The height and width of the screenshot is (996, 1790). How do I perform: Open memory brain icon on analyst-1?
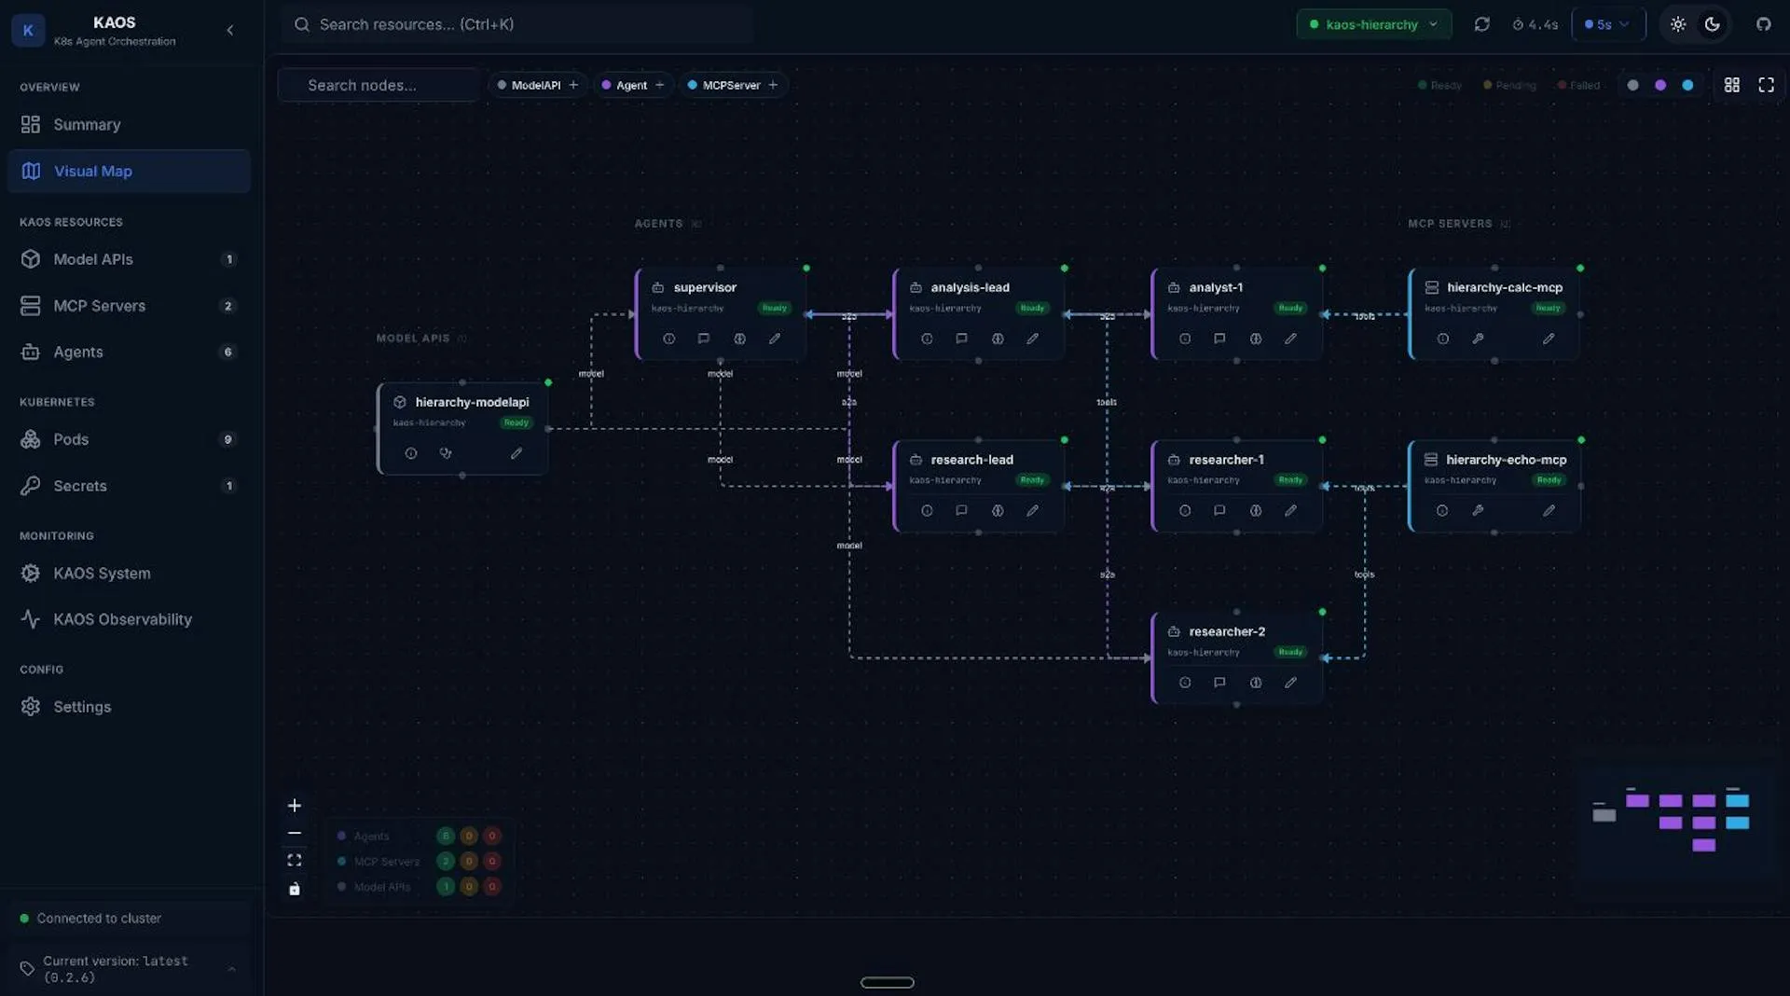[x=1256, y=339]
